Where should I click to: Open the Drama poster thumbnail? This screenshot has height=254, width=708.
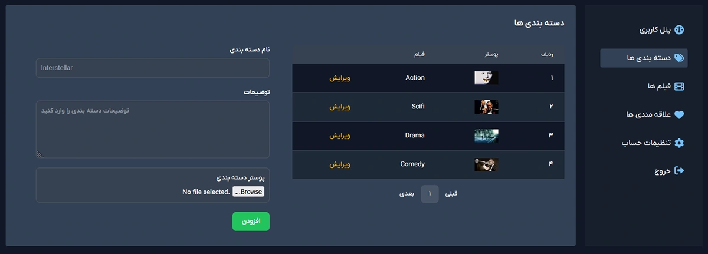[x=486, y=136]
